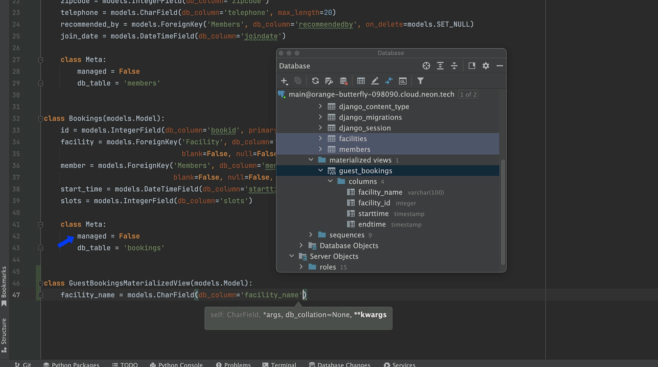
Task: Place cursor on db_table = 'bookings' line
Action: 121,248
